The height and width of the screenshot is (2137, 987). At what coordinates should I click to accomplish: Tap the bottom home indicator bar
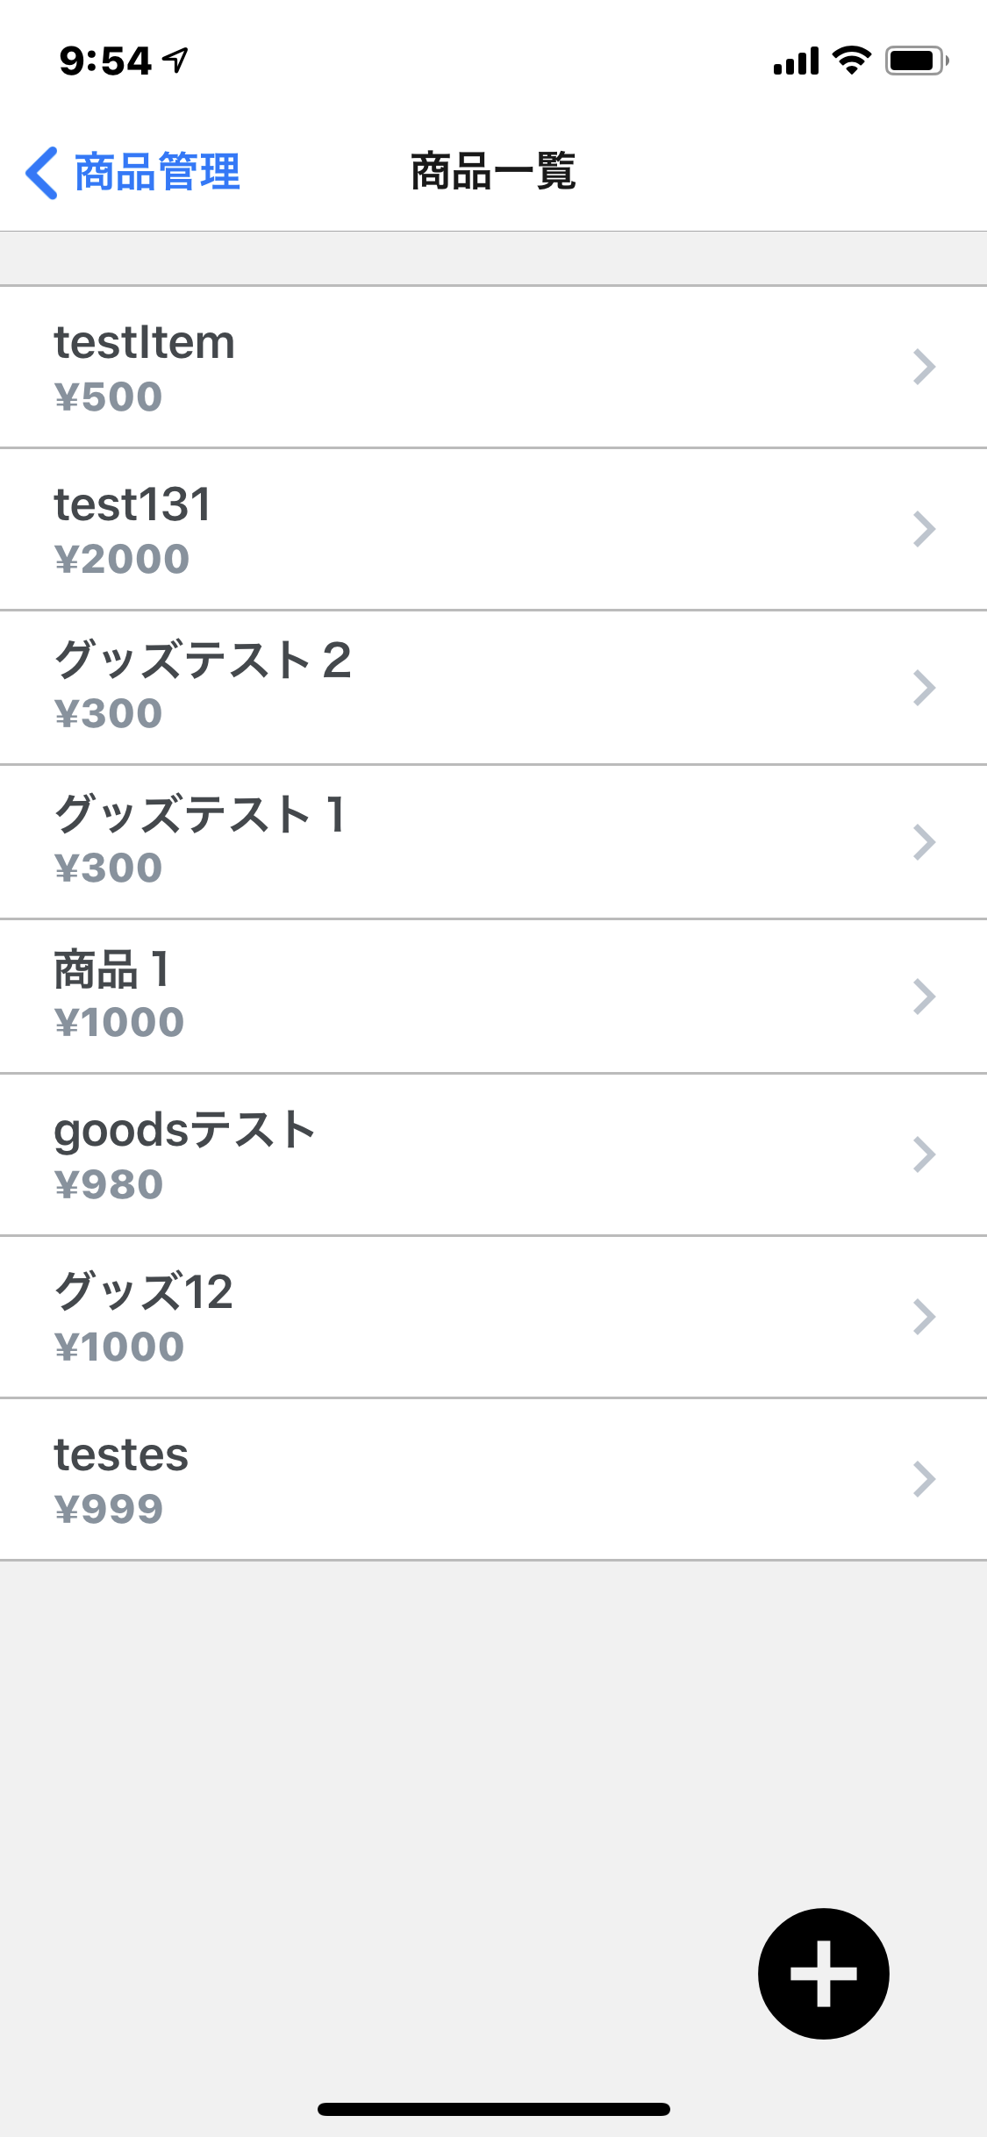pyautogui.click(x=493, y=2109)
